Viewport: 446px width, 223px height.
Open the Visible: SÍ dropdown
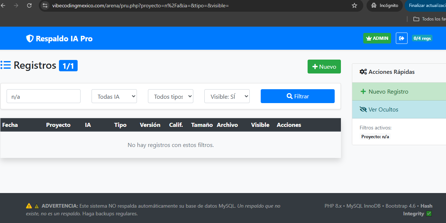tap(227, 96)
